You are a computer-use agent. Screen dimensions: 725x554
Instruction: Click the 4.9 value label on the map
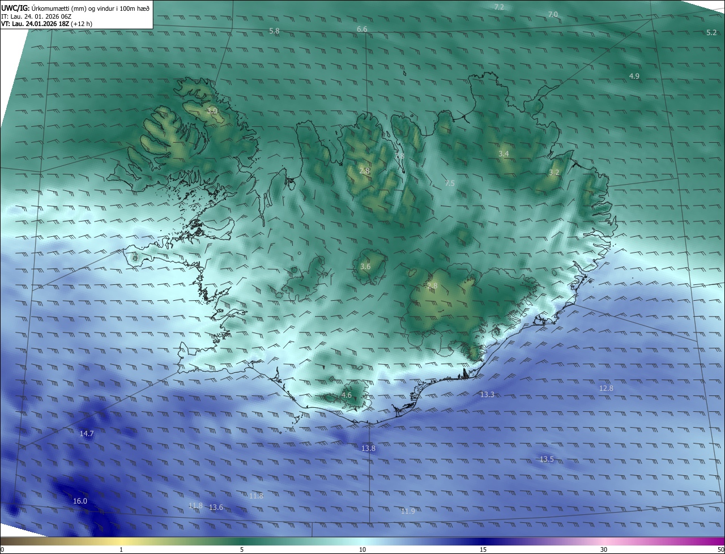(x=634, y=76)
